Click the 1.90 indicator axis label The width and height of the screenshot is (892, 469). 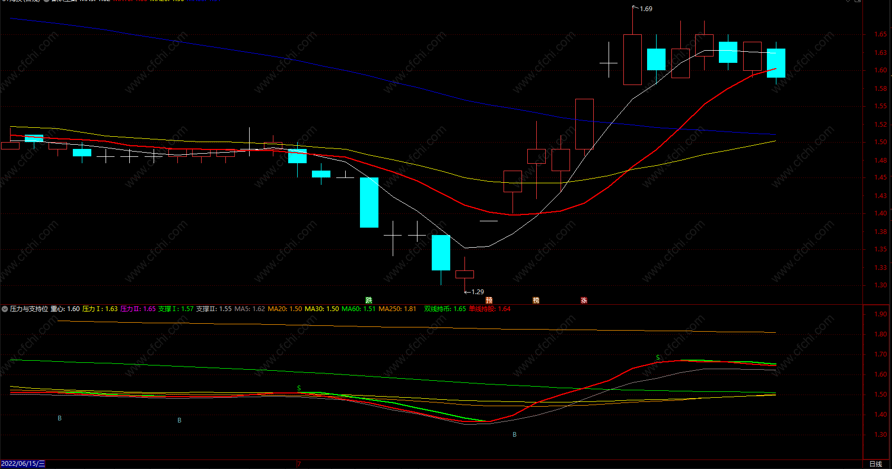tap(880, 314)
